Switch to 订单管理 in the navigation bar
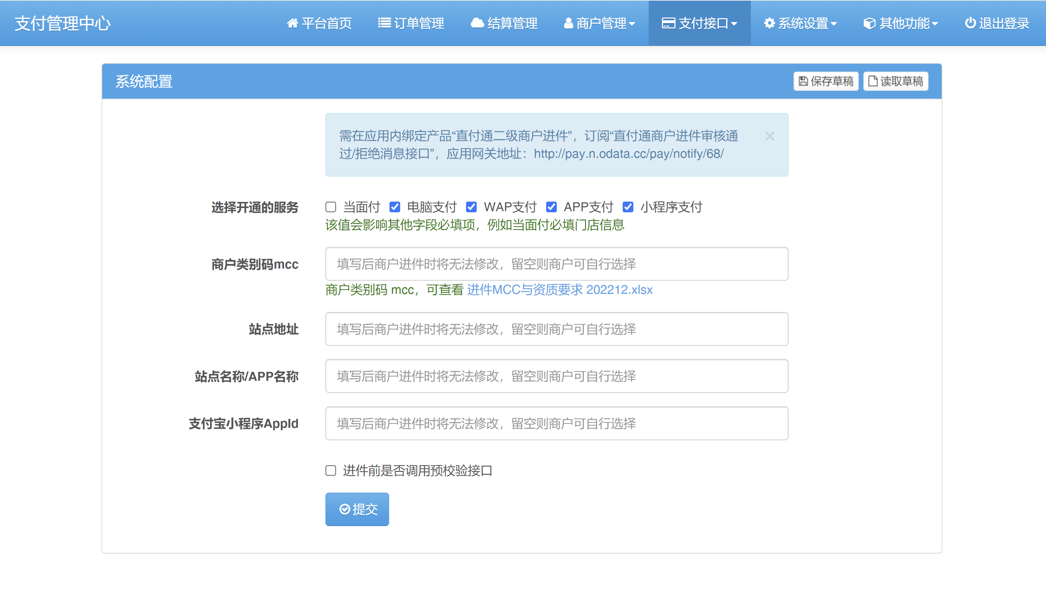 411,23
